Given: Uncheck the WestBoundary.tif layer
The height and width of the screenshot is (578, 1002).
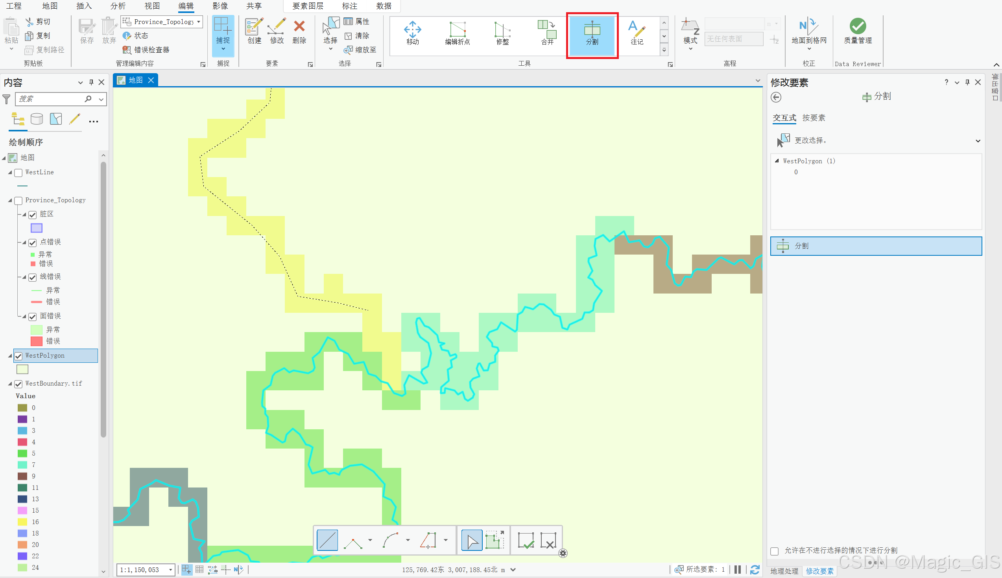Looking at the screenshot, I should 18,384.
